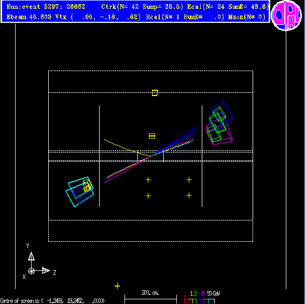Screen dimensions: 305x304
Task: Click the Ctrk track summary in header
Action: (x=142, y=7)
